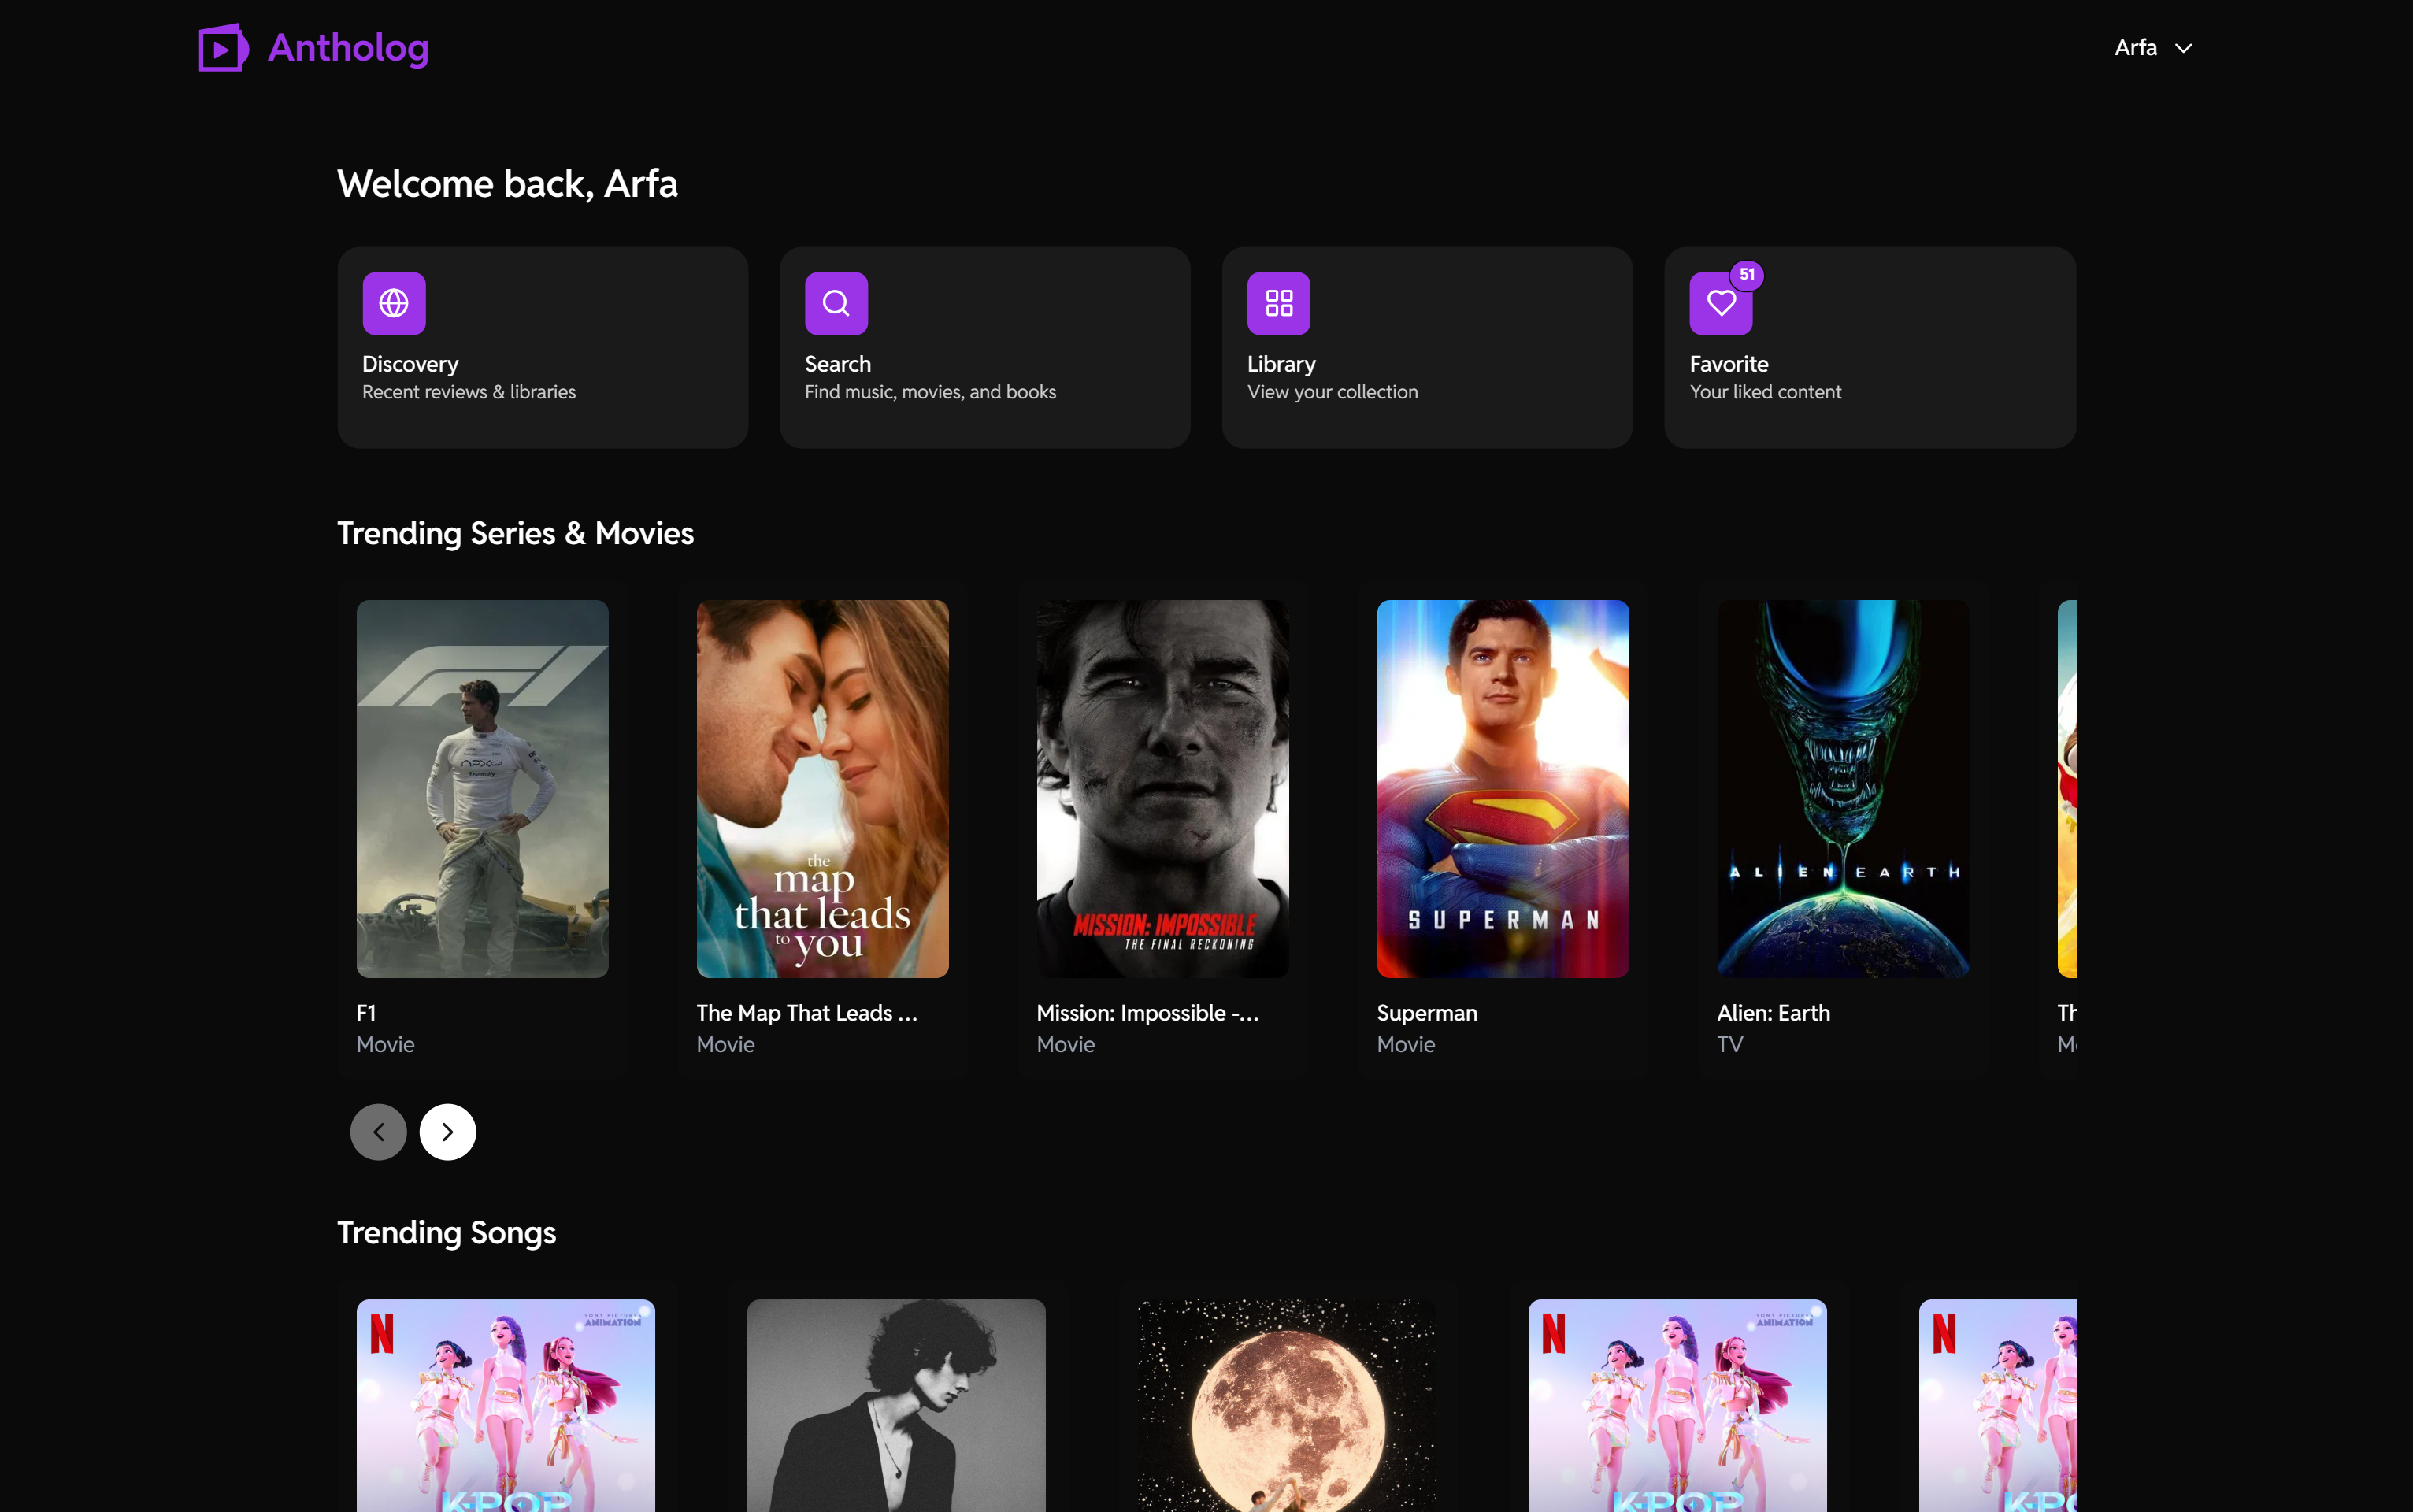Click the Welcome back, Arfa heading

tap(507, 184)
